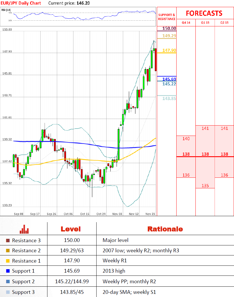Click the 20-day SMA; weekly S1 rationale
Screen dimensions: 234x297
click(x=129, y=292)
